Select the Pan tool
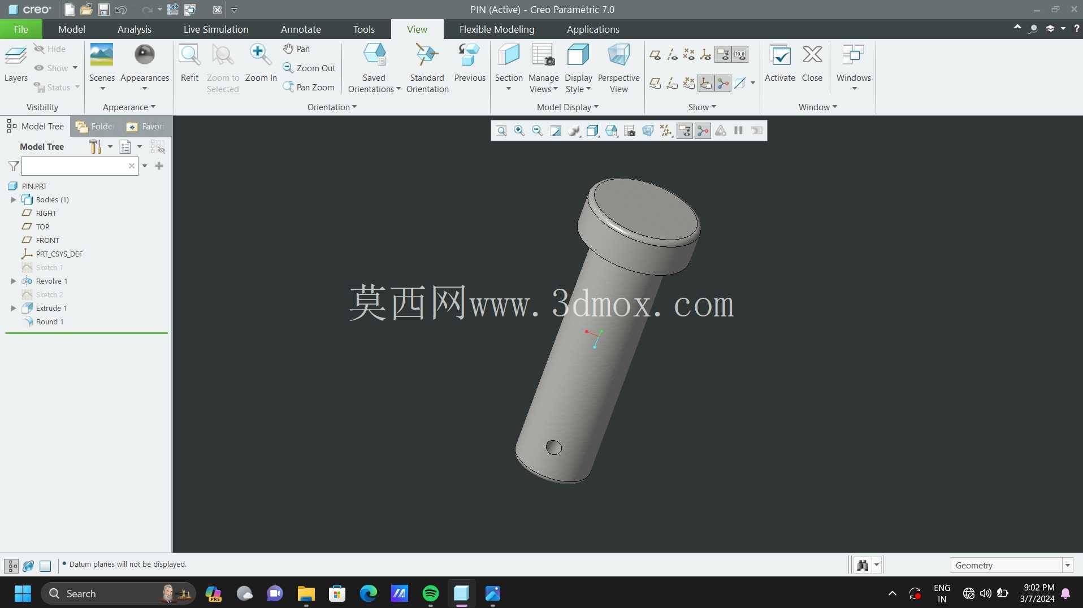1083x608 pixels. pyautogui.click(x=297, y=49)
